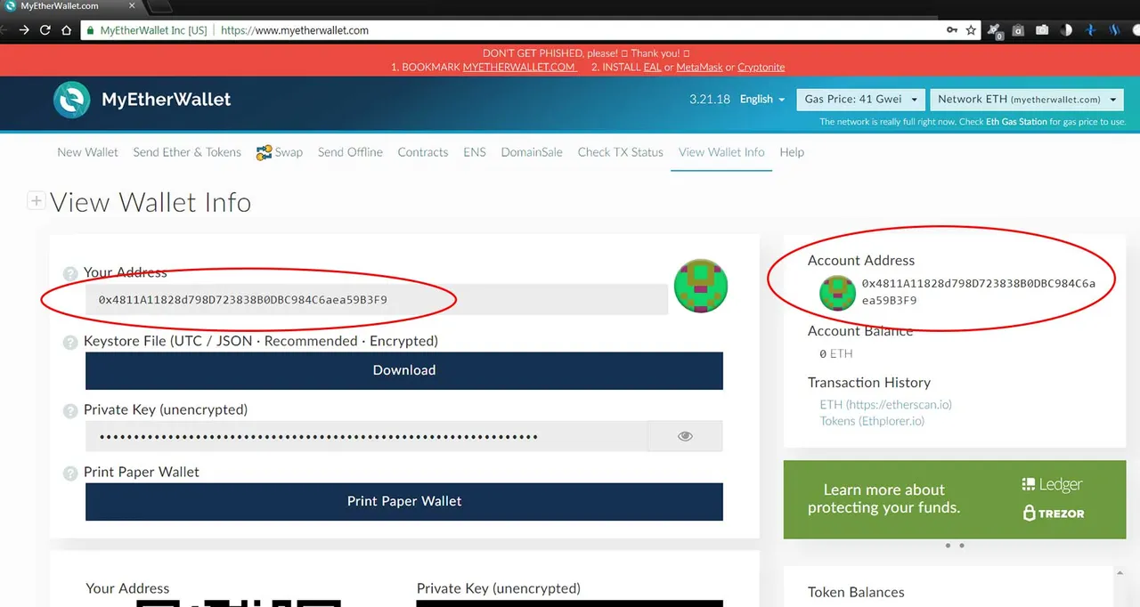Click the blue snowflake-like extension icon
The height and width of the screenshot is (607, 1140).
pos(1090,30)
